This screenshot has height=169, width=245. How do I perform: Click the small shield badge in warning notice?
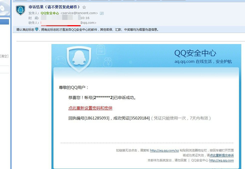tap(37, 29)
